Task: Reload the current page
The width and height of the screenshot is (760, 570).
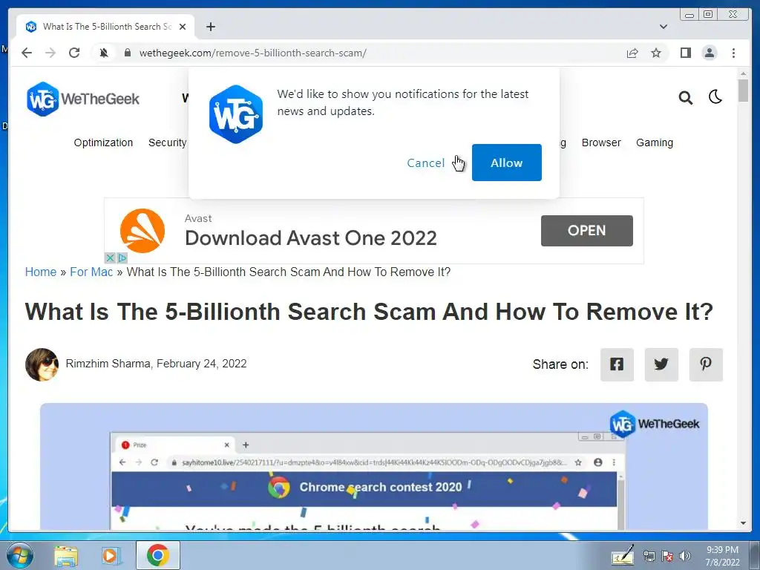Action: coord(74,53)
